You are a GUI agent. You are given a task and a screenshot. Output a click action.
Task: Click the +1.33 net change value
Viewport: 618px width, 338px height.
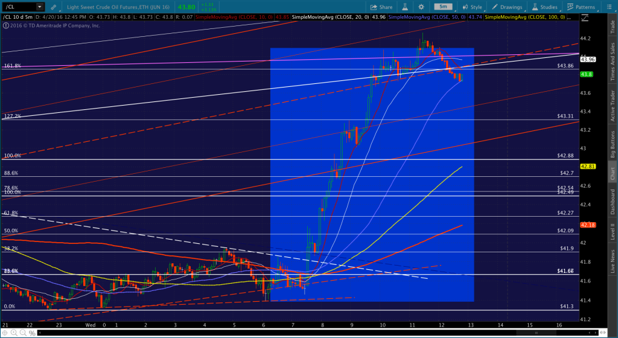coord(208,4)
